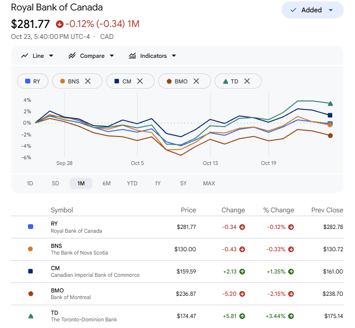Image resolution: width=355 pixels, height=328 pixels.
Task: Click the green TD triangle in table
Action: (x=31, y=316)
